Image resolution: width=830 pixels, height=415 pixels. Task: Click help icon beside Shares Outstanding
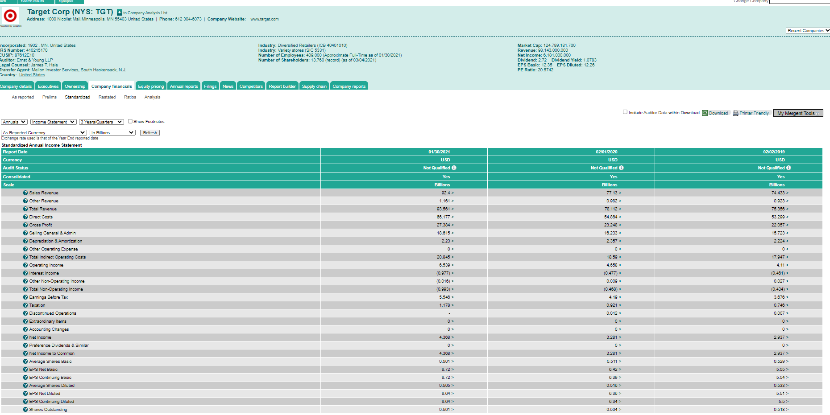[25, 410]
